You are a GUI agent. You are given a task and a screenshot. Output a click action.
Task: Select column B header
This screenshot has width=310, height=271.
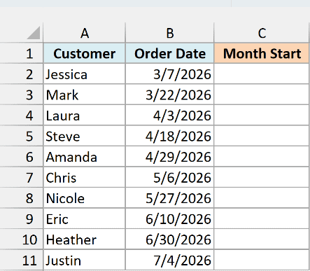(x=170, y=33)
